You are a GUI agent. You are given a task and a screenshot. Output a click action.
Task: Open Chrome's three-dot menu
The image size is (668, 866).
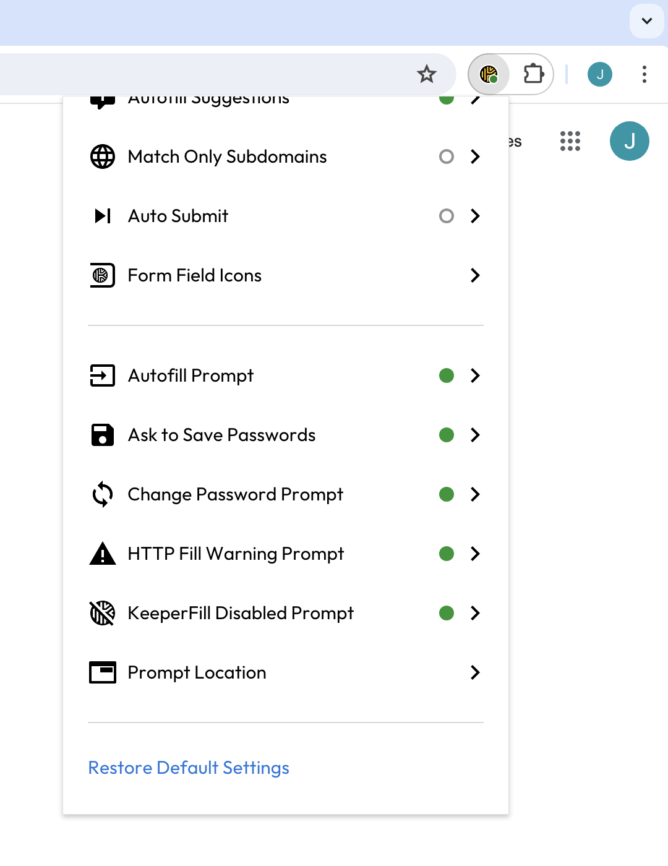pyautogui.click(x=644, y=74)
